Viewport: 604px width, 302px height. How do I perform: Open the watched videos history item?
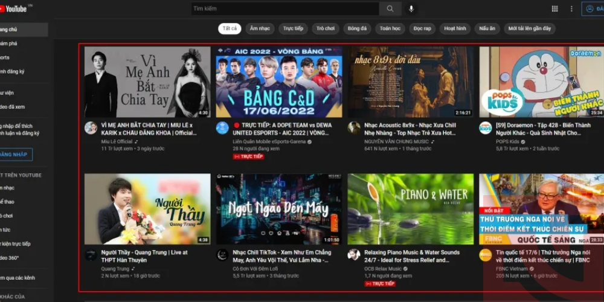click(24, 107)
